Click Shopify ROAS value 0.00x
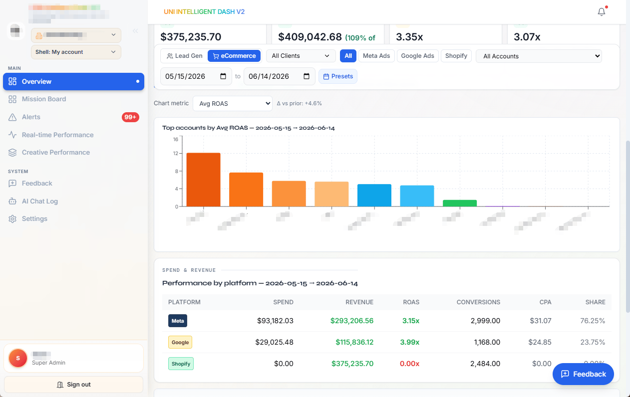This screenshot has width=630, height=397. [410, 364]
